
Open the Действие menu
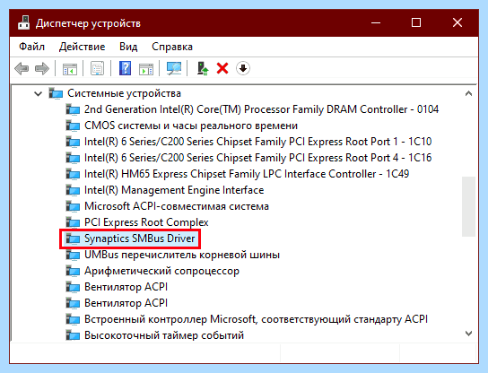pyautogui.click(x=83, y=47)
